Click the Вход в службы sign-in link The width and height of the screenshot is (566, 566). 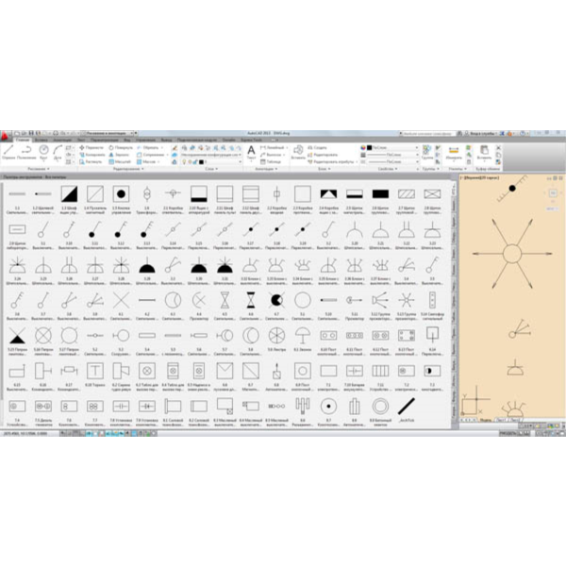tap(481, 134)
